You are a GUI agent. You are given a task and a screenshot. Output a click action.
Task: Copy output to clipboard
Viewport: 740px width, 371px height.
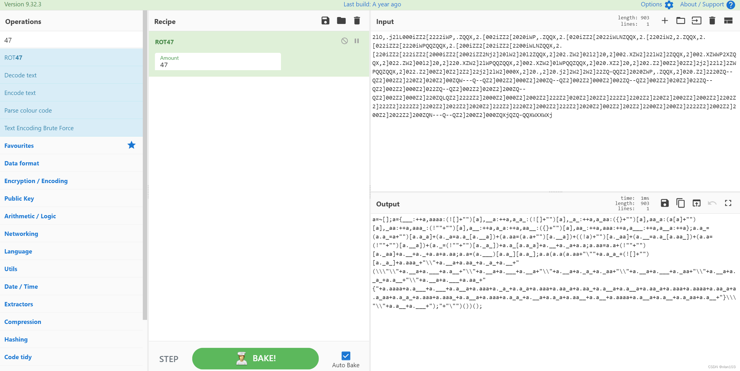point(680,203)
